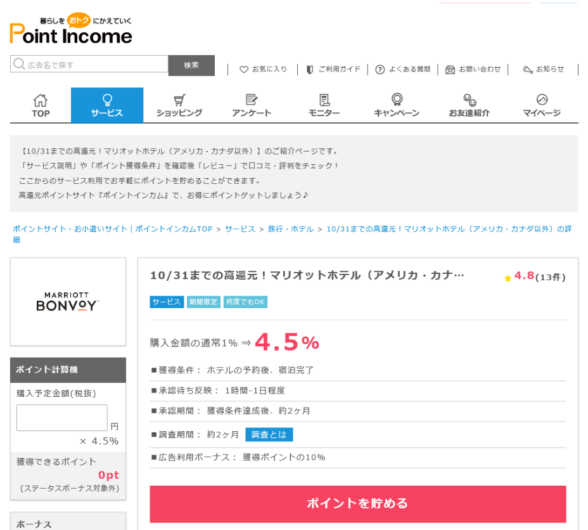Click the megaphone icon for お知らせ
This screenshot has height=530, width=588.
(x=528, y=69)
